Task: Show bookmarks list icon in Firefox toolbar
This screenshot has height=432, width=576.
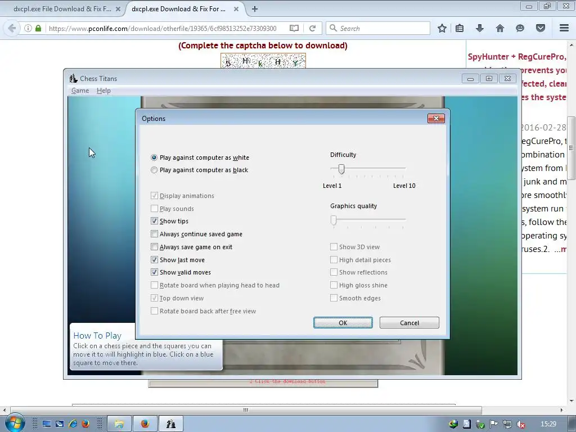Action: pos(460,28)
